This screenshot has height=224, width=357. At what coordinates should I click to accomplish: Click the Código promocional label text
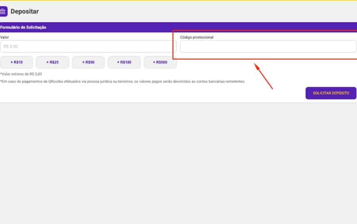197,37
